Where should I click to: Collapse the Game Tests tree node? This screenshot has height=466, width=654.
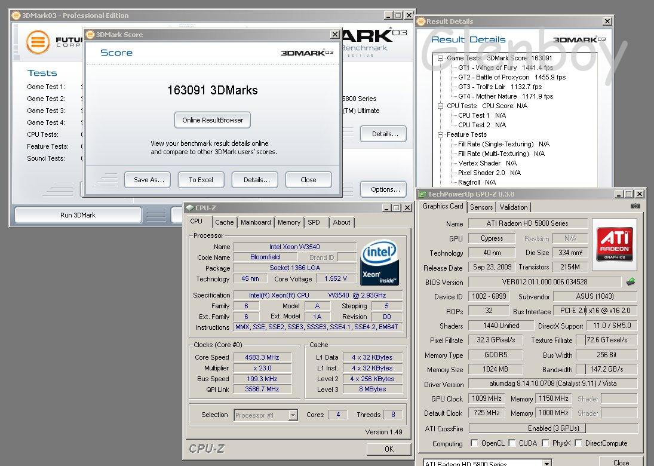[441, 58]
